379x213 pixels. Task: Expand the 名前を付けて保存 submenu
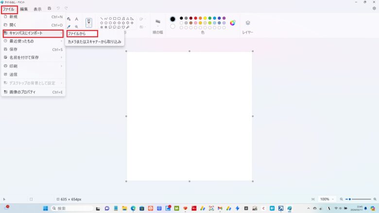click(x=33, y=57)
